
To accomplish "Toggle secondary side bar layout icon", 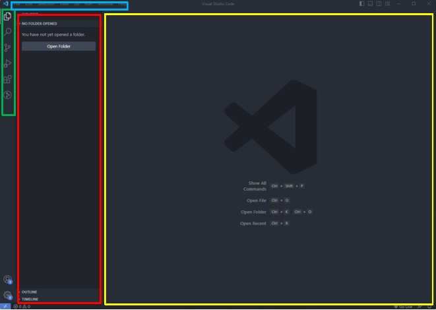I will click(x=379, y=3).
